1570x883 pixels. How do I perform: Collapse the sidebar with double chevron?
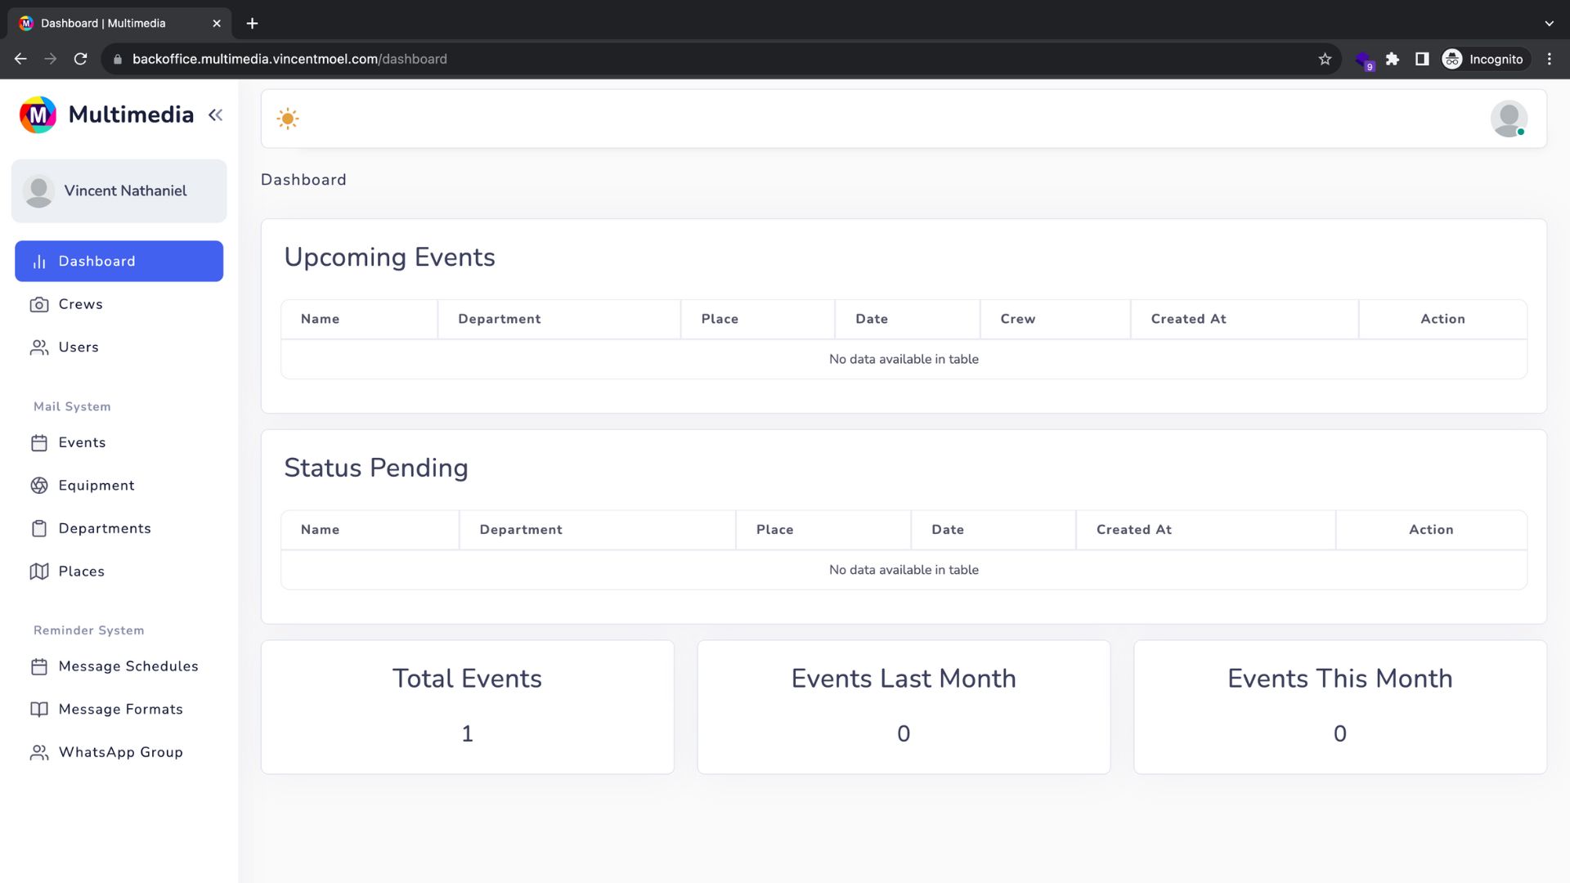tap(215, 115)
